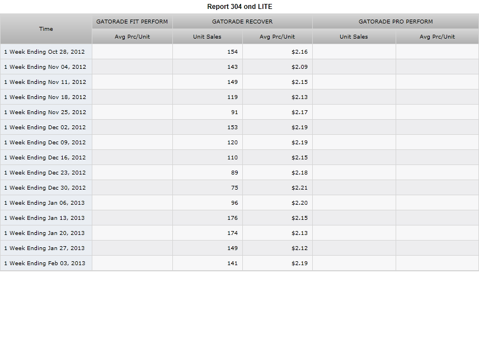Click price $2.19 for Dec 02

coord(299,128)
